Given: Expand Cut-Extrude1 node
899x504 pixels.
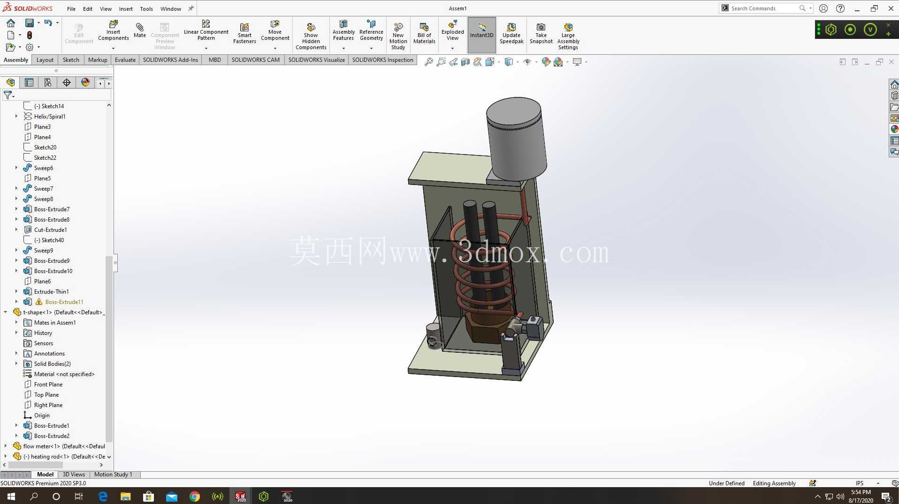Looking at the screenshot, I should click(x=16, y=230).
